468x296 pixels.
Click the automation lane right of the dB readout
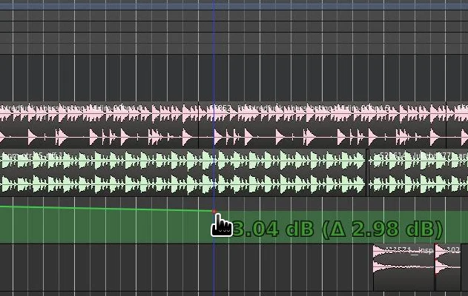(456, 229)
